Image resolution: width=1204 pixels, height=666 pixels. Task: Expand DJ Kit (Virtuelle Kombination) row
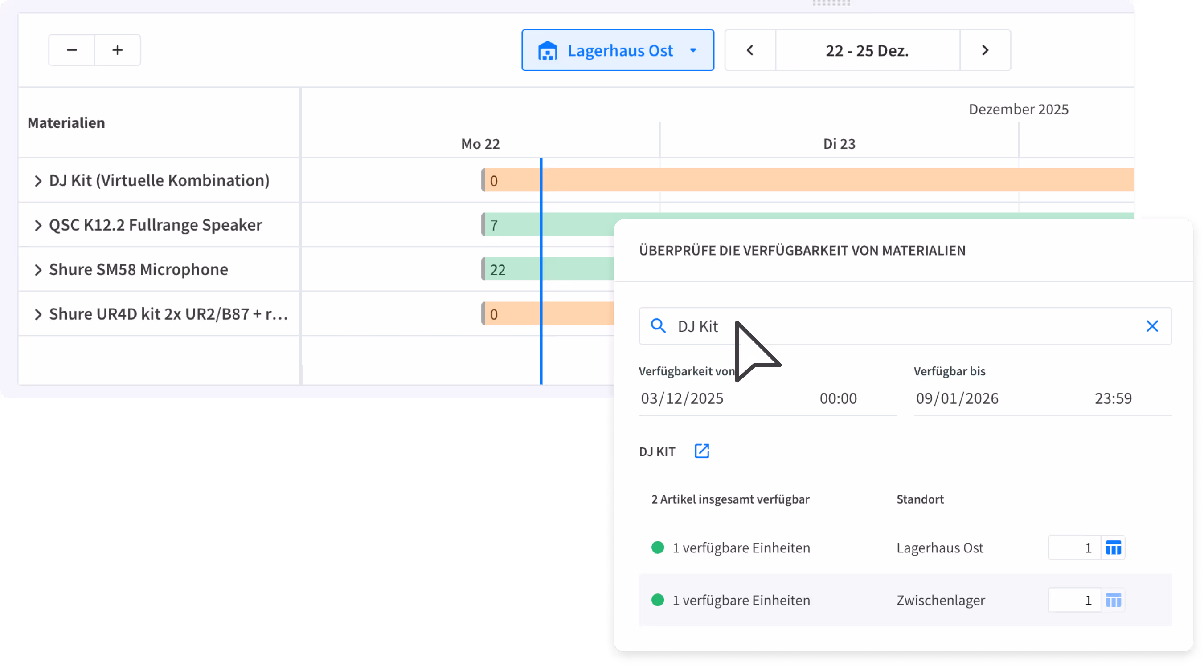click(38, 181)
